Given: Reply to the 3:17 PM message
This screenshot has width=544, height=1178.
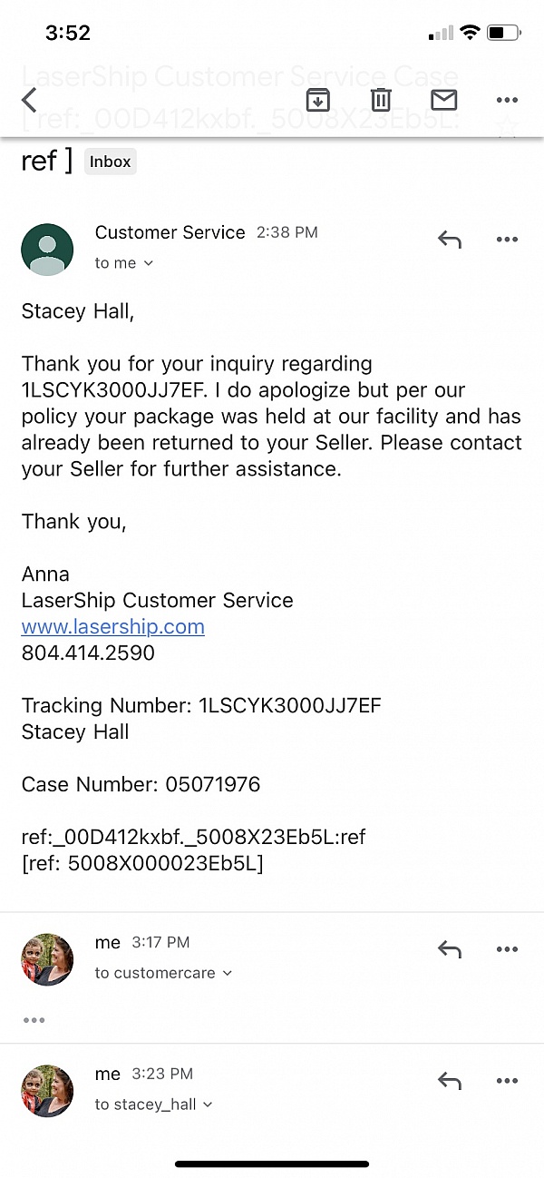Looking at the screenshot, I should (450, 949).
